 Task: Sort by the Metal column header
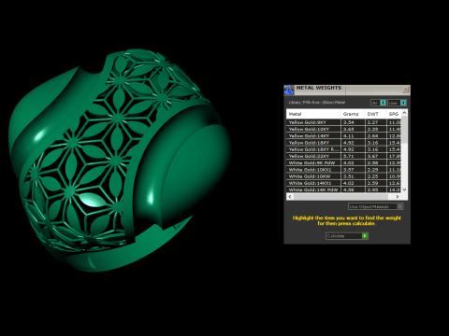pyautogui.click(x=313, y=114)
